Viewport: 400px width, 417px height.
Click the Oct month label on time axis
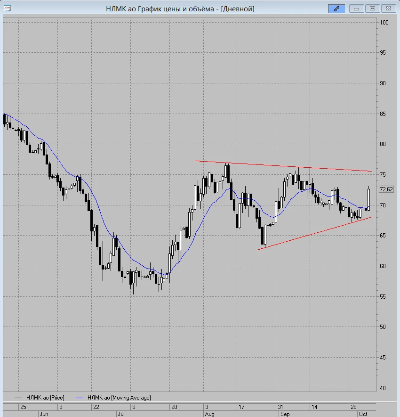(x=363, y=414)
